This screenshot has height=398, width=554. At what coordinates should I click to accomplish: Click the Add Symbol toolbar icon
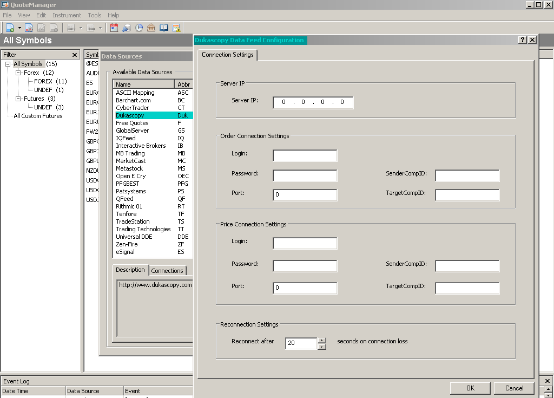(x=10, y=28)
